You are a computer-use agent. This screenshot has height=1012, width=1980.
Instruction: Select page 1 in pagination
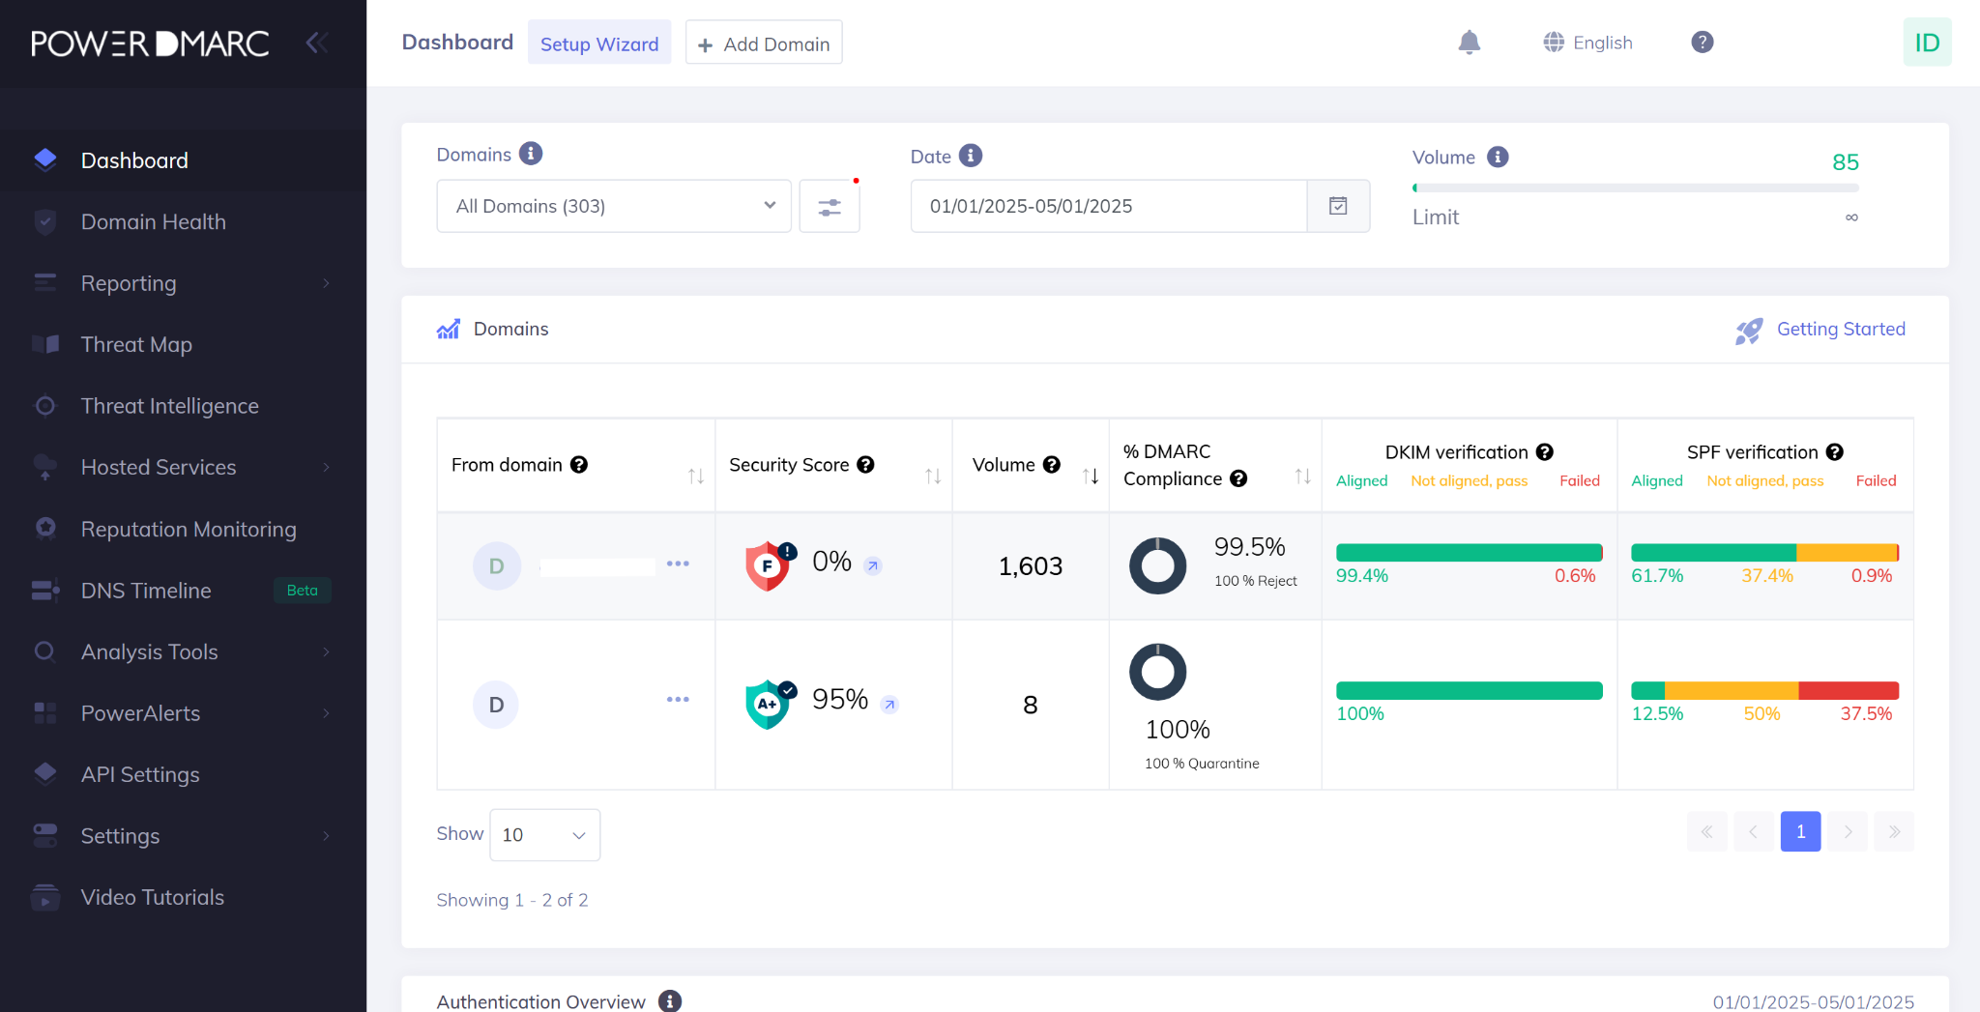point(1800,831)
